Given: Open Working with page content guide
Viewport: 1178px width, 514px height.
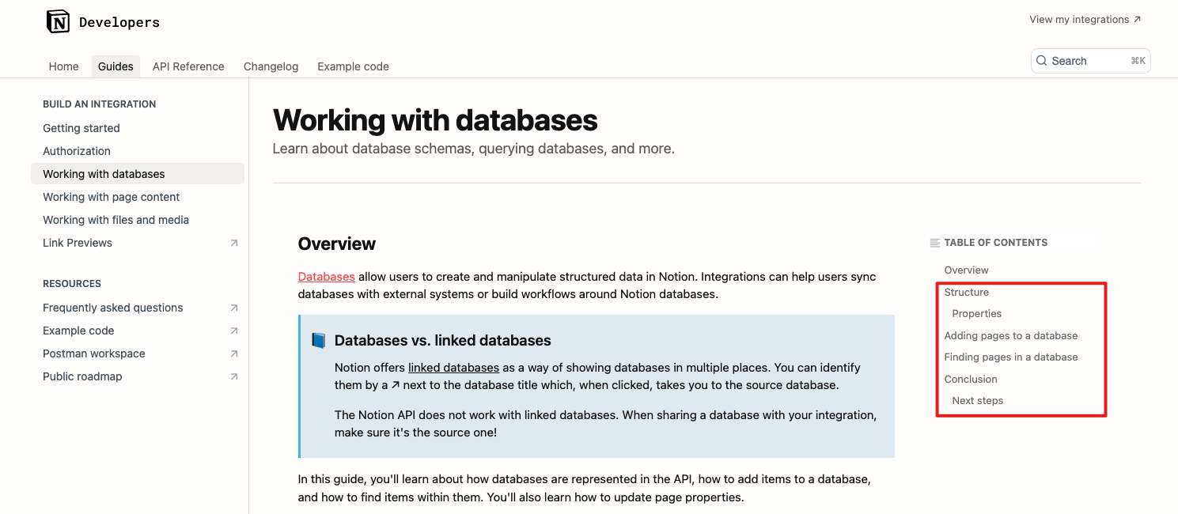Looking at the screenshot, I should [112, 197].
